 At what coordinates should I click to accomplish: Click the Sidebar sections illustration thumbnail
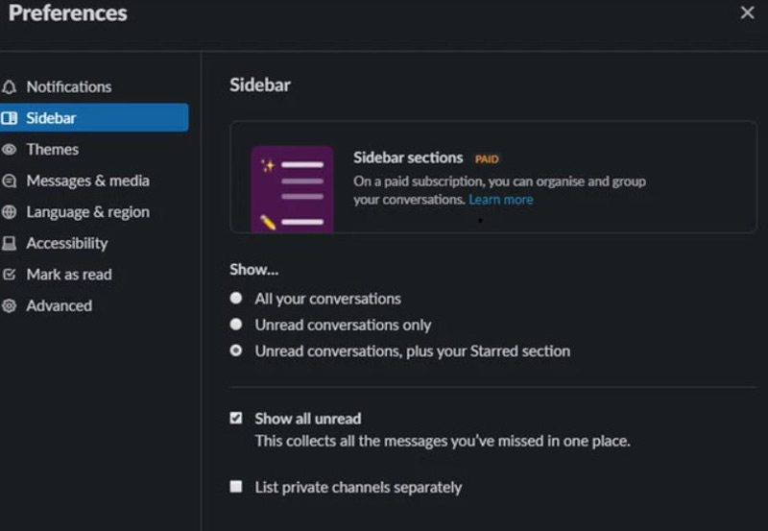292,188
